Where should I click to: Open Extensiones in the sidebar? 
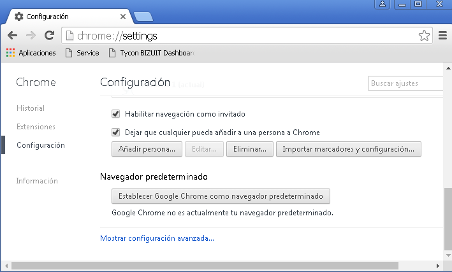tap(36, 127)
